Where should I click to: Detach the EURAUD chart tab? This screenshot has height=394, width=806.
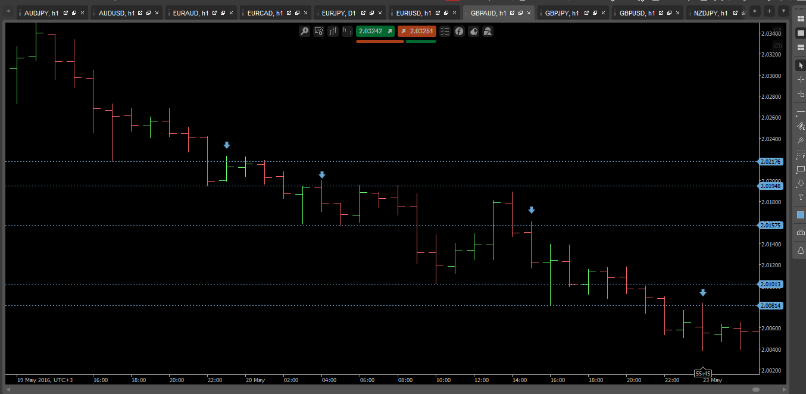click(x=215, y=12)
